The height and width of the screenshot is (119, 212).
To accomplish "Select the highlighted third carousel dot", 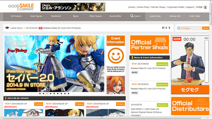I will (x=47, y=93).
